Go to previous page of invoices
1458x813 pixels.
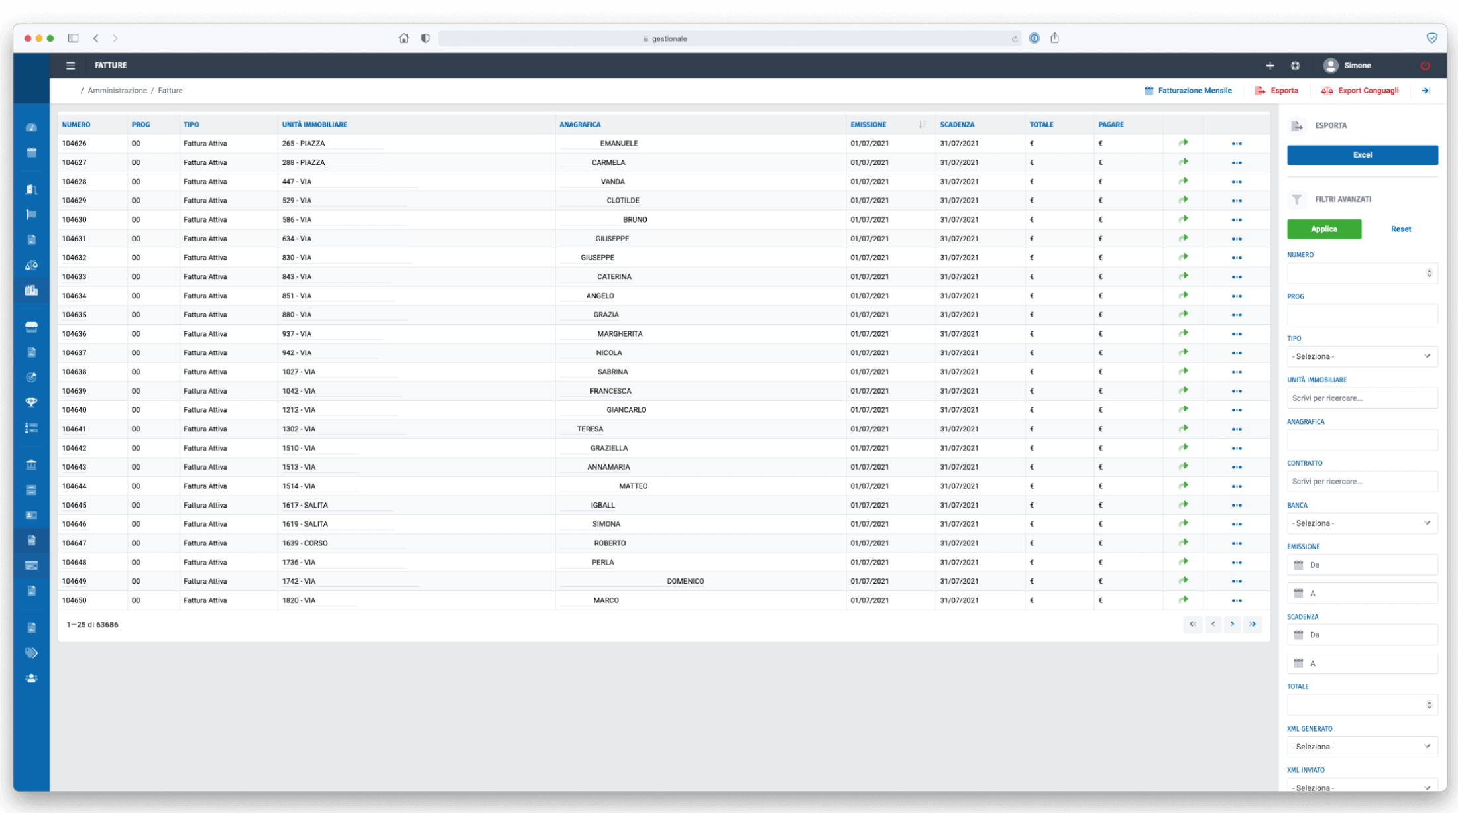pos(1213,624)
